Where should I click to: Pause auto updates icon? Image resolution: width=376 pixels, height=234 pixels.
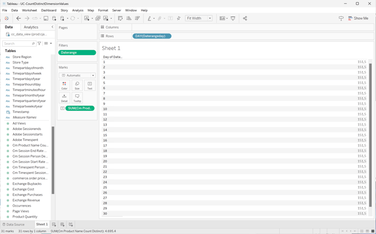pos(62,18)
